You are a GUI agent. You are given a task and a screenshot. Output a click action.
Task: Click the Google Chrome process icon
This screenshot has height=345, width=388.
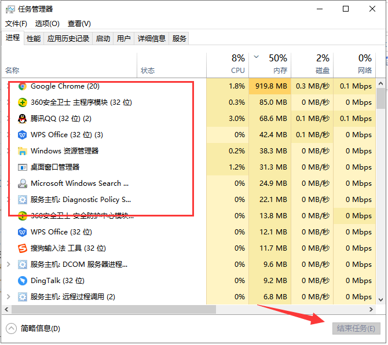click(23, 86)
